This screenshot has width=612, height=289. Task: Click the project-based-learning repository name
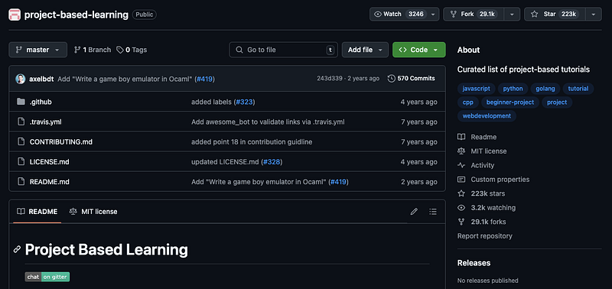tap(76, 15)
